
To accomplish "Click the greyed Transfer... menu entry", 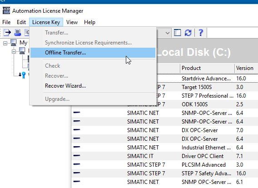I will (93, 33).
